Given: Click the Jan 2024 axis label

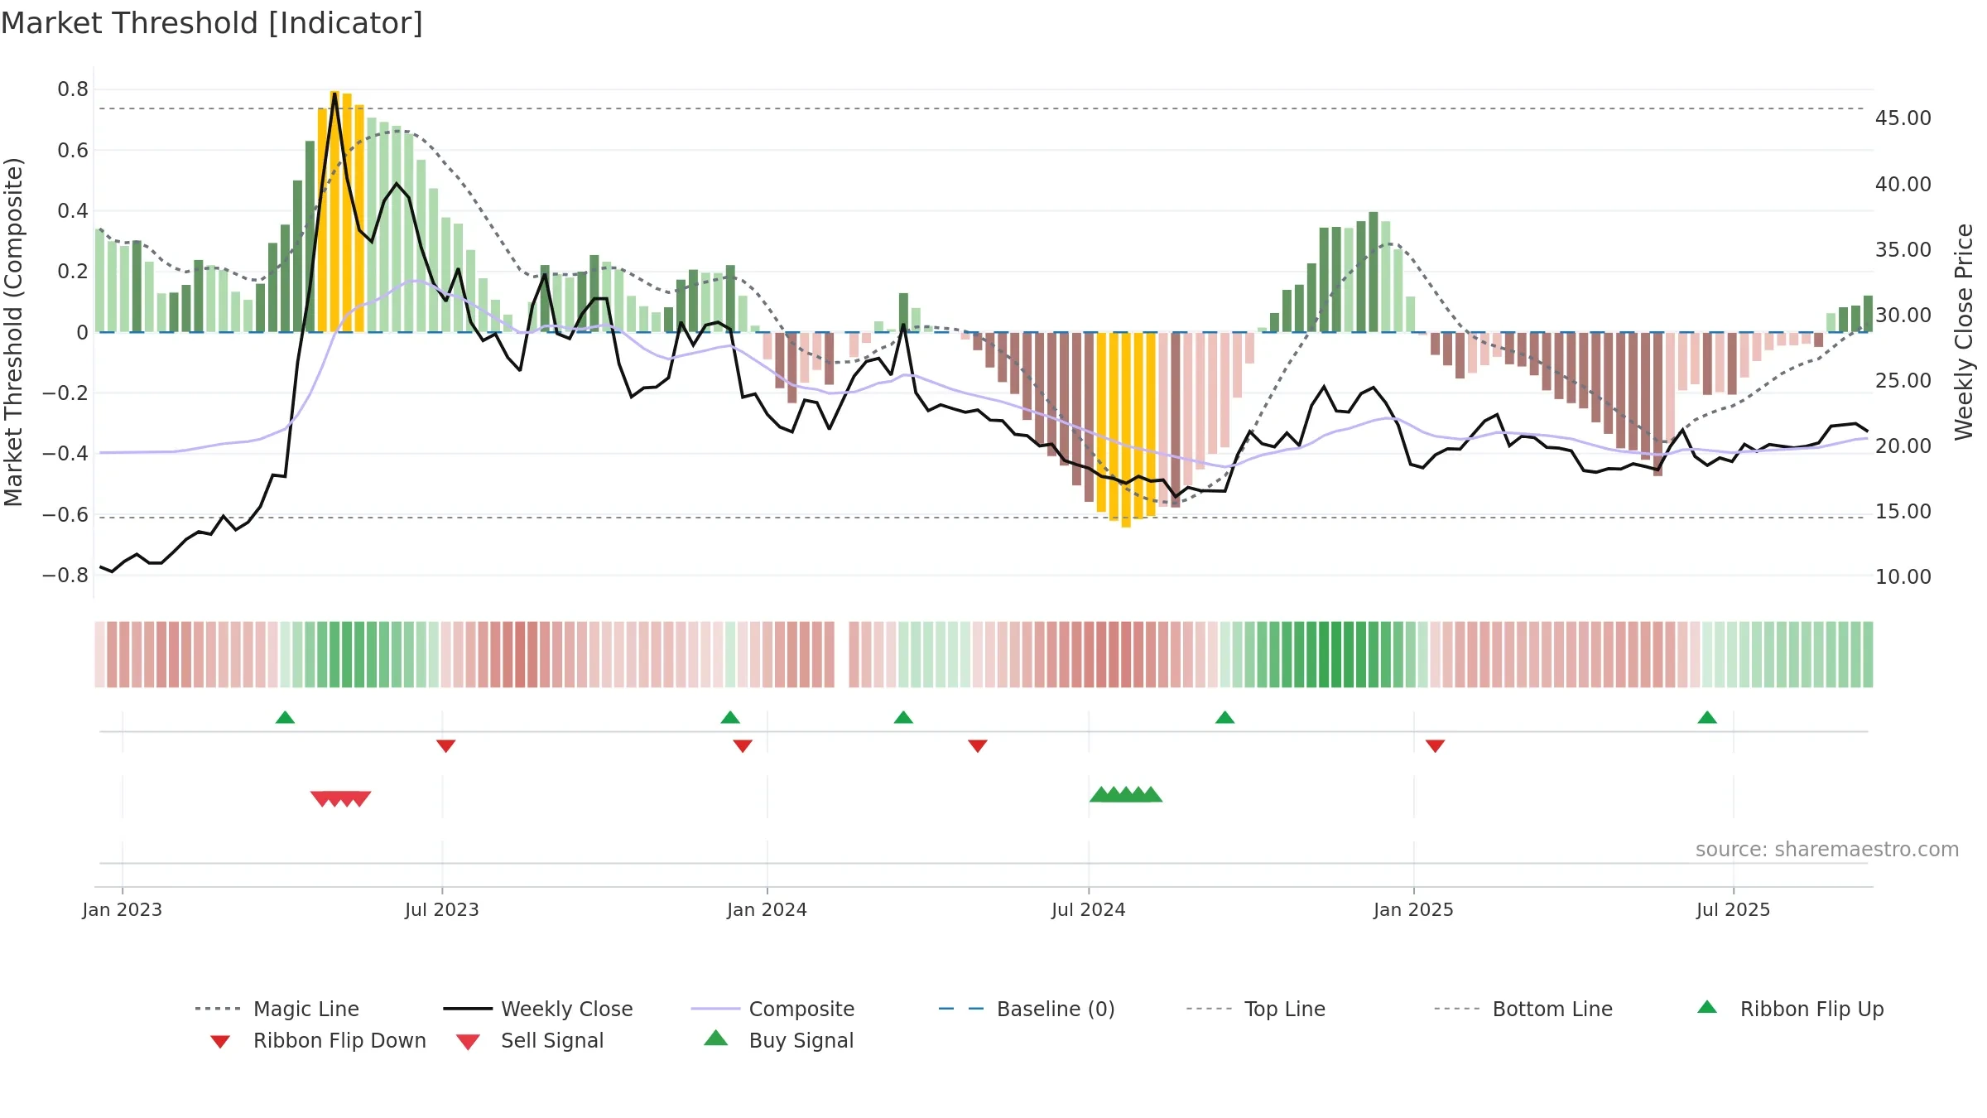Looking at the screenshot, I should point(767,910).
